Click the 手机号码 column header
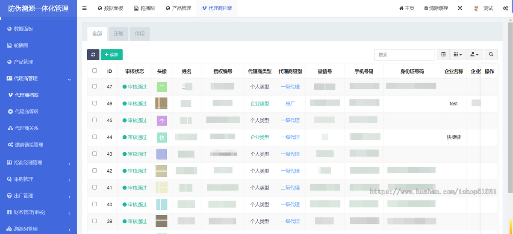 click(364, 71)
